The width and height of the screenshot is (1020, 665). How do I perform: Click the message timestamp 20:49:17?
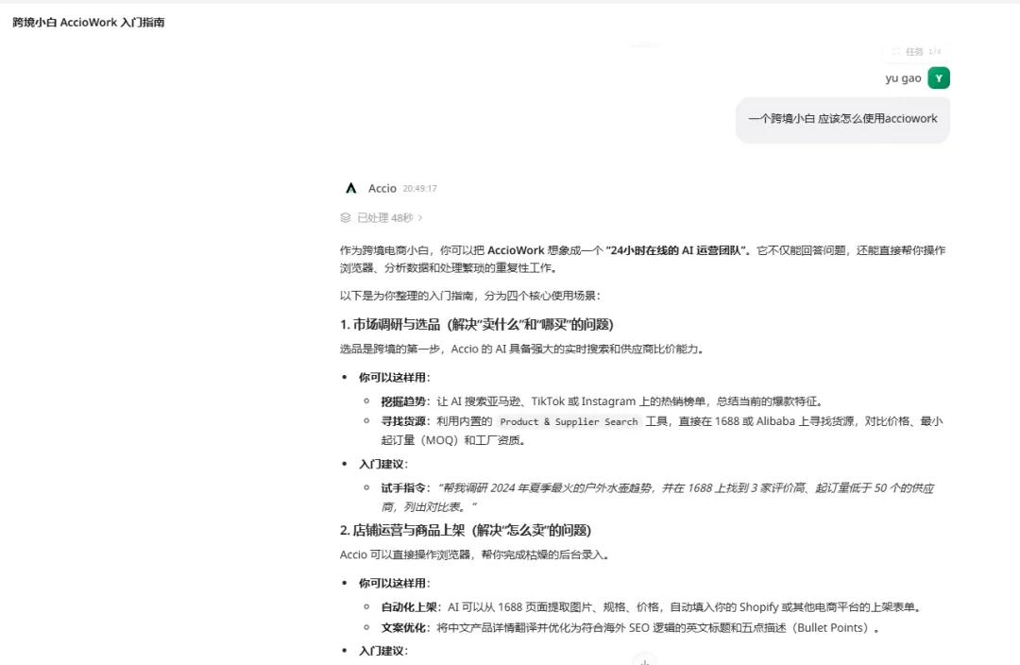click(x=419, y=188)
